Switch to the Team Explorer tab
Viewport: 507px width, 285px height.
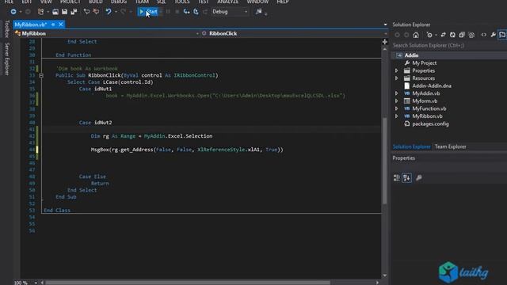[451, 146]
